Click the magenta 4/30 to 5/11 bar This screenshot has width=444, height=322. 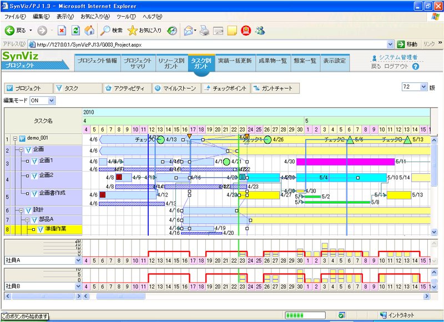coord(345,162)
